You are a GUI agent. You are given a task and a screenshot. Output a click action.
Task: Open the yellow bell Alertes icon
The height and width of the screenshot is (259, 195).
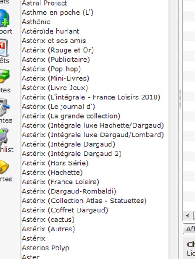(4, 167)
